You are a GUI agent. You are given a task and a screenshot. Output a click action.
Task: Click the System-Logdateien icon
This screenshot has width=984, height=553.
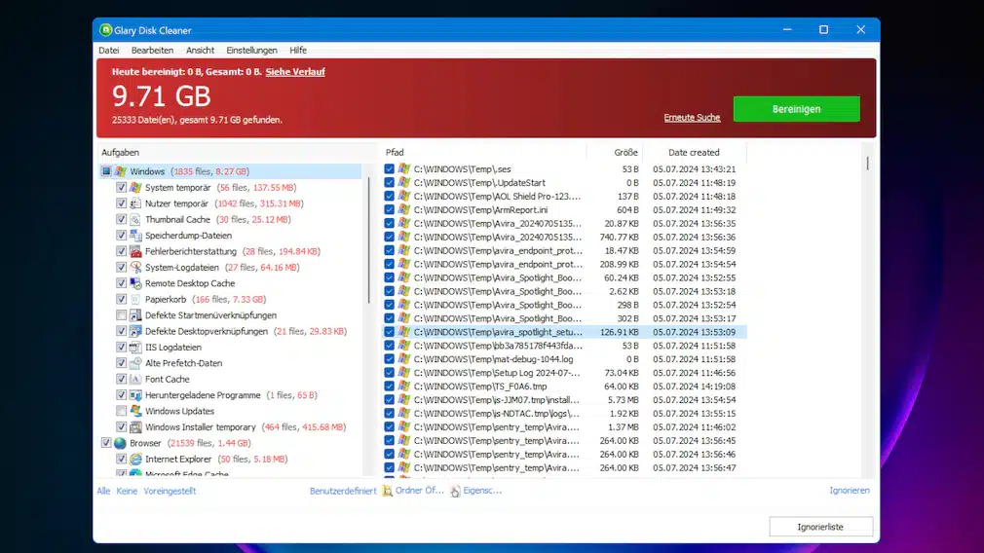pyautogui.click(x=135, y=267)
